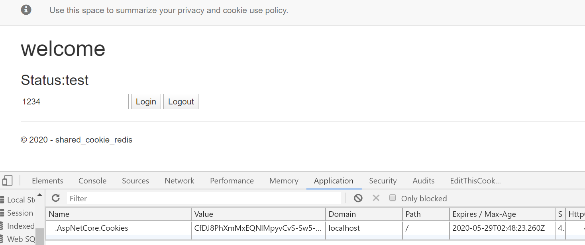
Task: Select IndexedDB in the storage sidebar
Action: (x=18, y=226)
